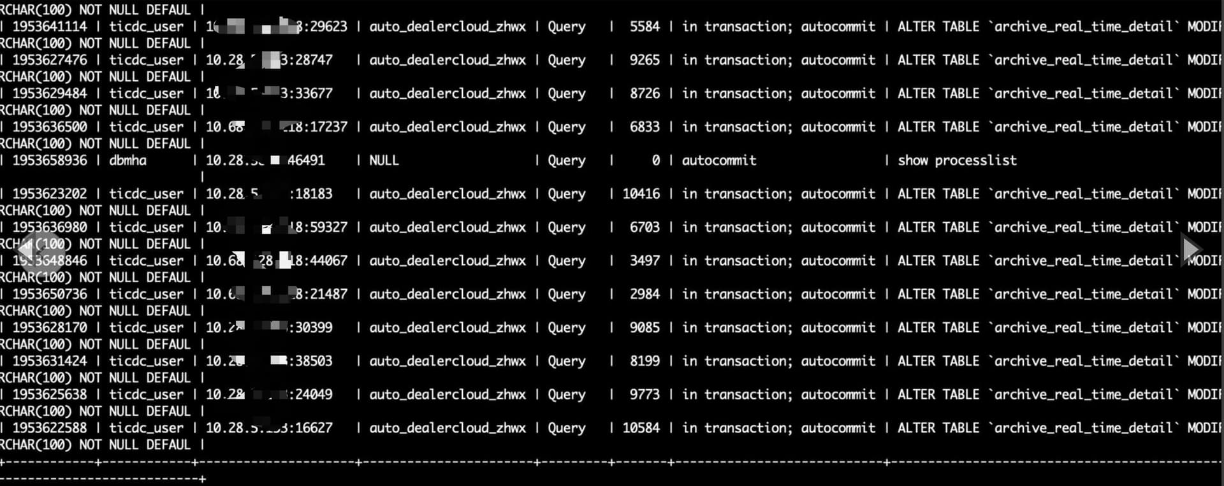Click port number 46491 in host column
1224x486 pixels.
click(306, 161)
